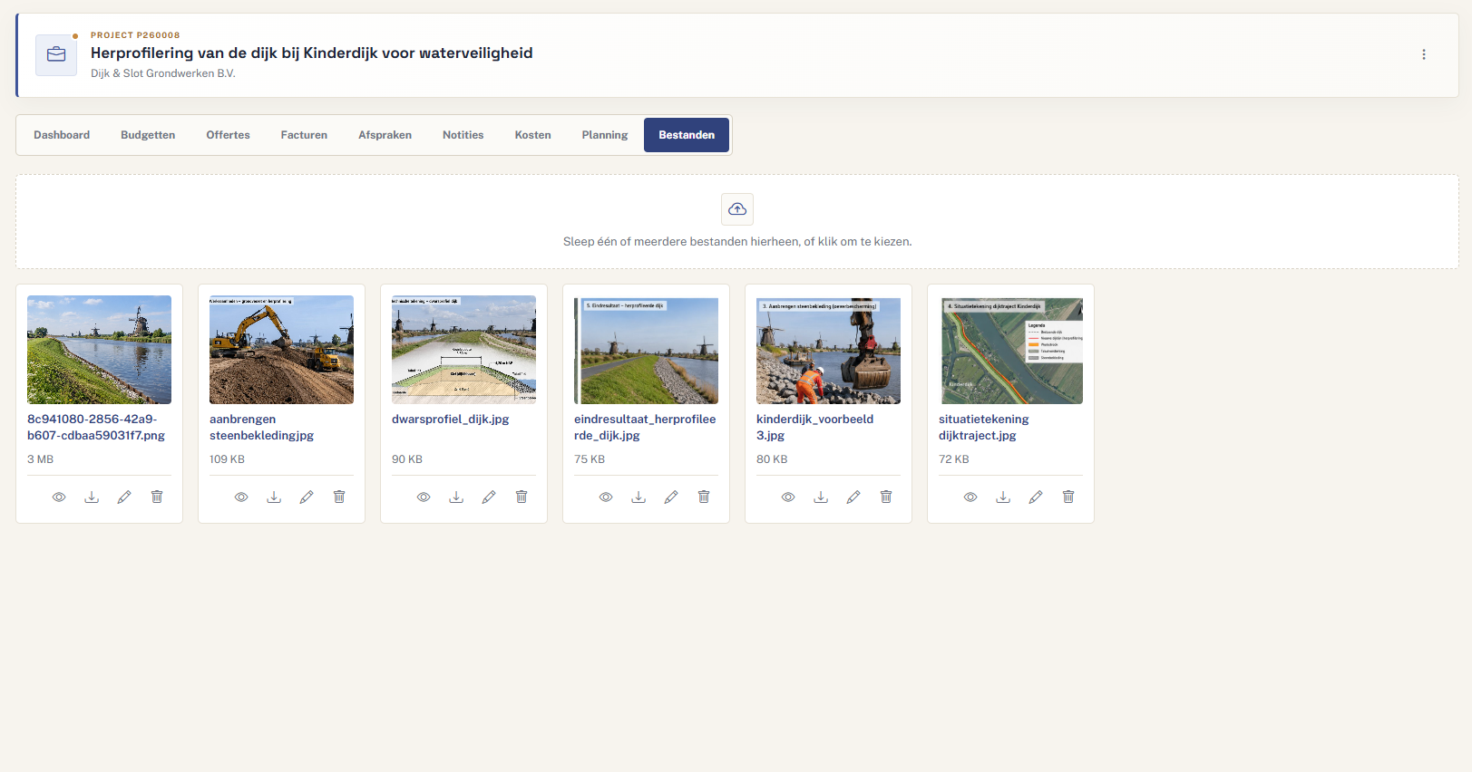Click the cloud upload icon

(737, 209)
